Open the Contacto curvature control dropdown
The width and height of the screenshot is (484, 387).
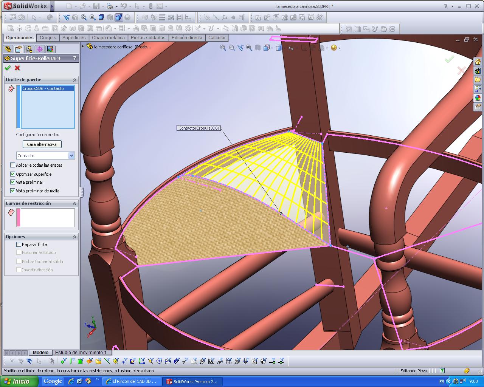[71, 156]
